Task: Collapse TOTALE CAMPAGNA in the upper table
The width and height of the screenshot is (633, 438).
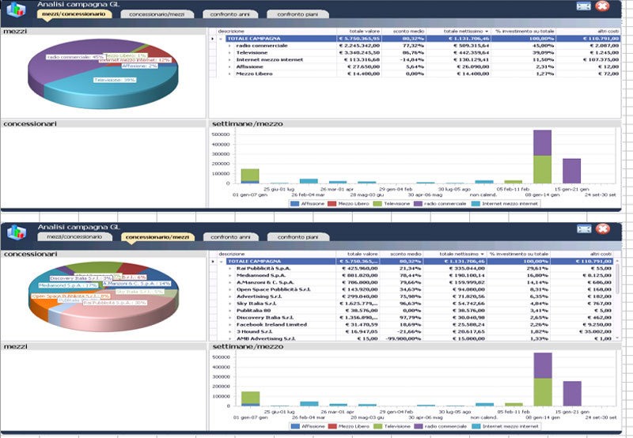Action: point(221,38)
